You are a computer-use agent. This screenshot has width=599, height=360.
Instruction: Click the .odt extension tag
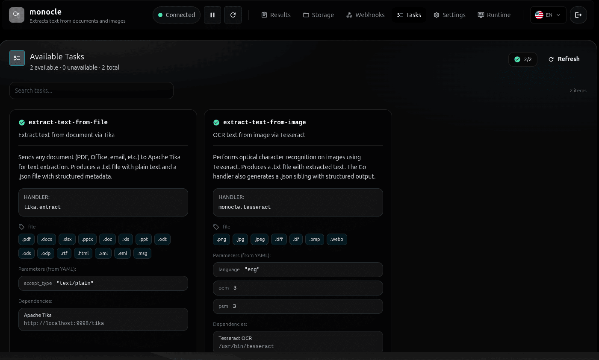click(162, 240)
